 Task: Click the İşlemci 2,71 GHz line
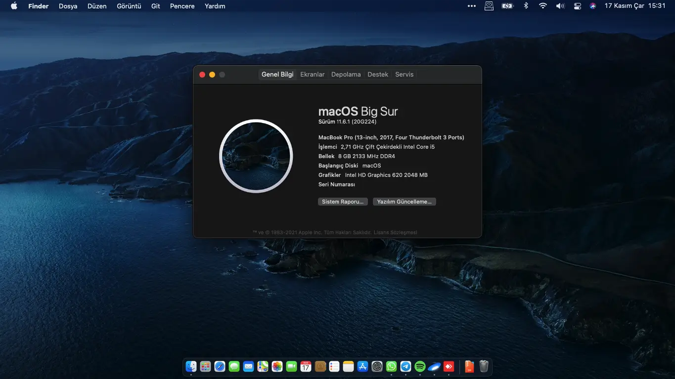(x=377, y=147)
